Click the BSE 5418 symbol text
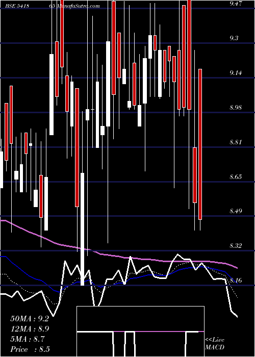Screen dimensions: 255x357 coord(17,6)
